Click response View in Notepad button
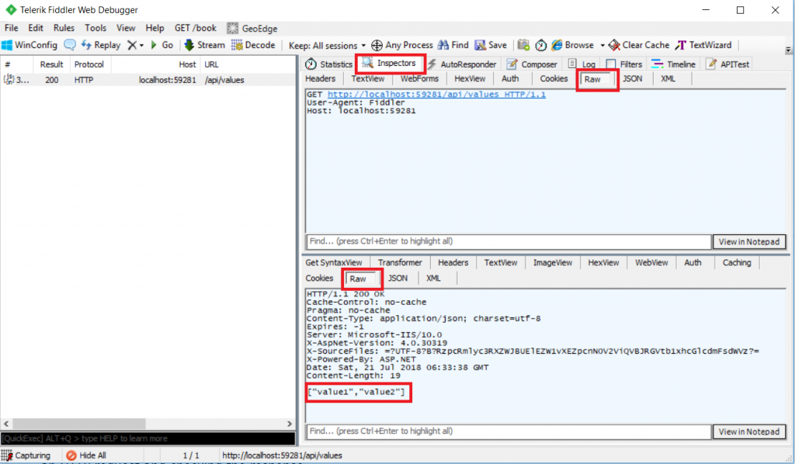Image resolution: width=795 pixels, height=464 pixels. point(749,431)
